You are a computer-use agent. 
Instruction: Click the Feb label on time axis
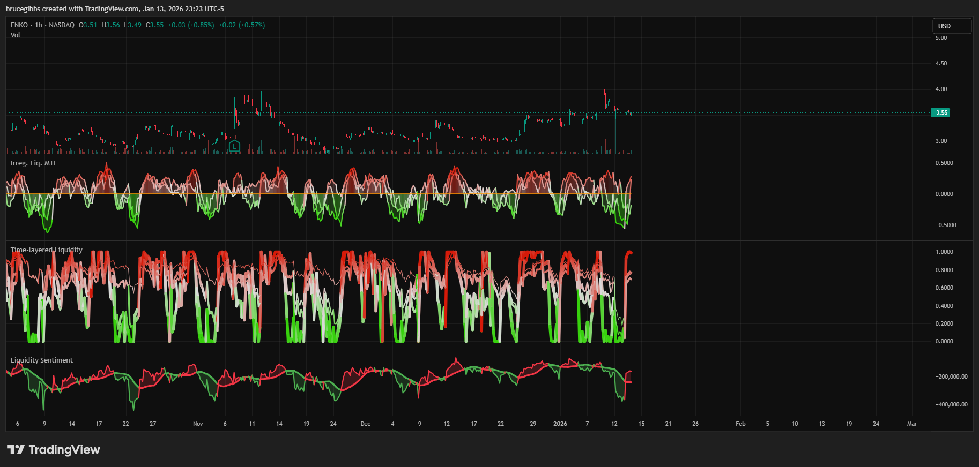(740, 424)
